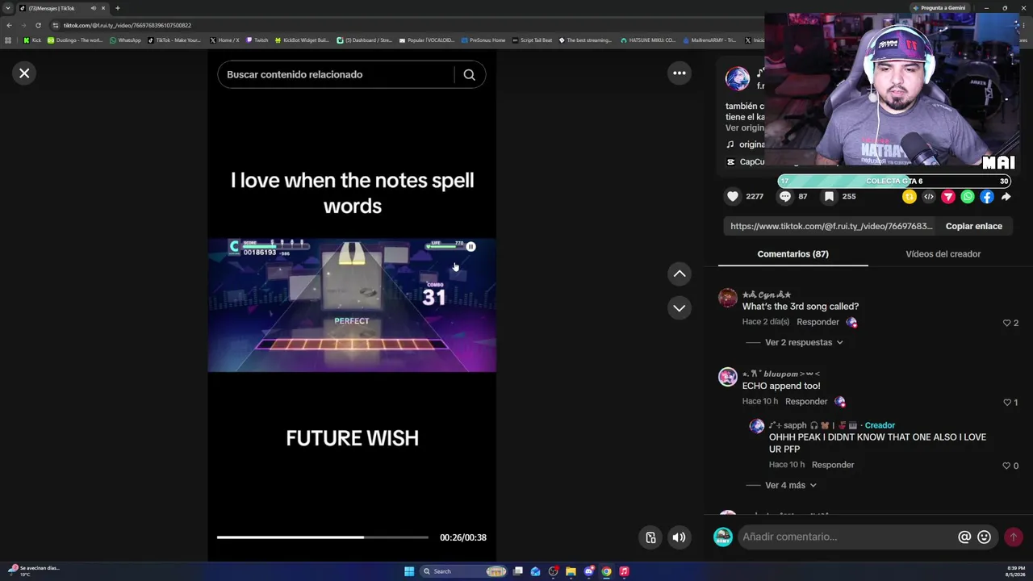Open the Cyn commenter's profile avatar

pyautogui.click(x=728, y=298)
